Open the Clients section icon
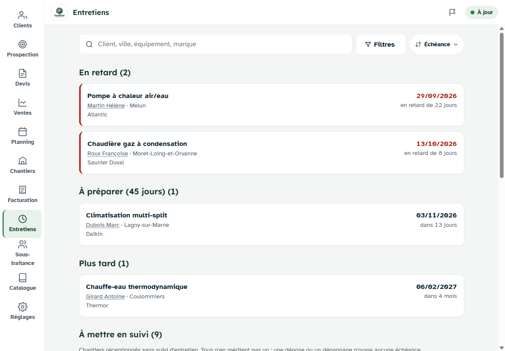 (x=23, y=15)
